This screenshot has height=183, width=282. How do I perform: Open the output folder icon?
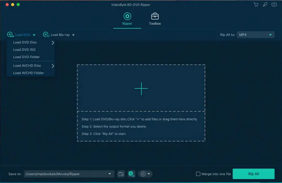121,174
